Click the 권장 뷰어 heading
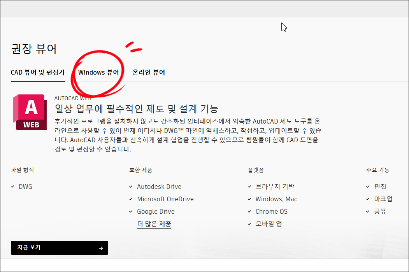This screenshot has width=409, height=272. pos(33,49)
